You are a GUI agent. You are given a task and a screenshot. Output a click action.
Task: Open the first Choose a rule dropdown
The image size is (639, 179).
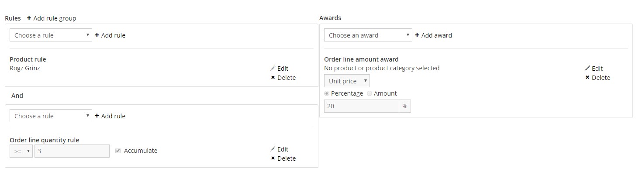(51, 35)
